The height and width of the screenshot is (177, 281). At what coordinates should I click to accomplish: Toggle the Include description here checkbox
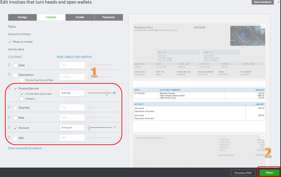[x=22, y=94]
